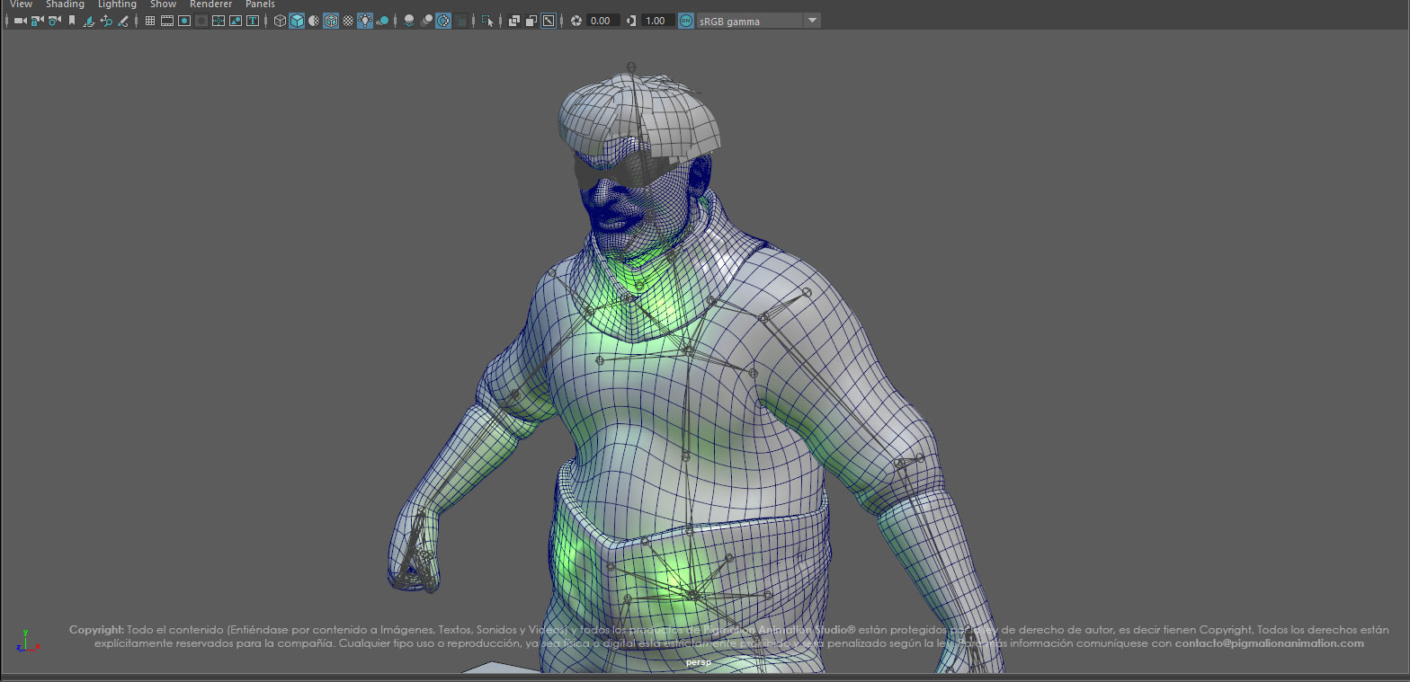Open the Lighting menu

click(117, 4)
